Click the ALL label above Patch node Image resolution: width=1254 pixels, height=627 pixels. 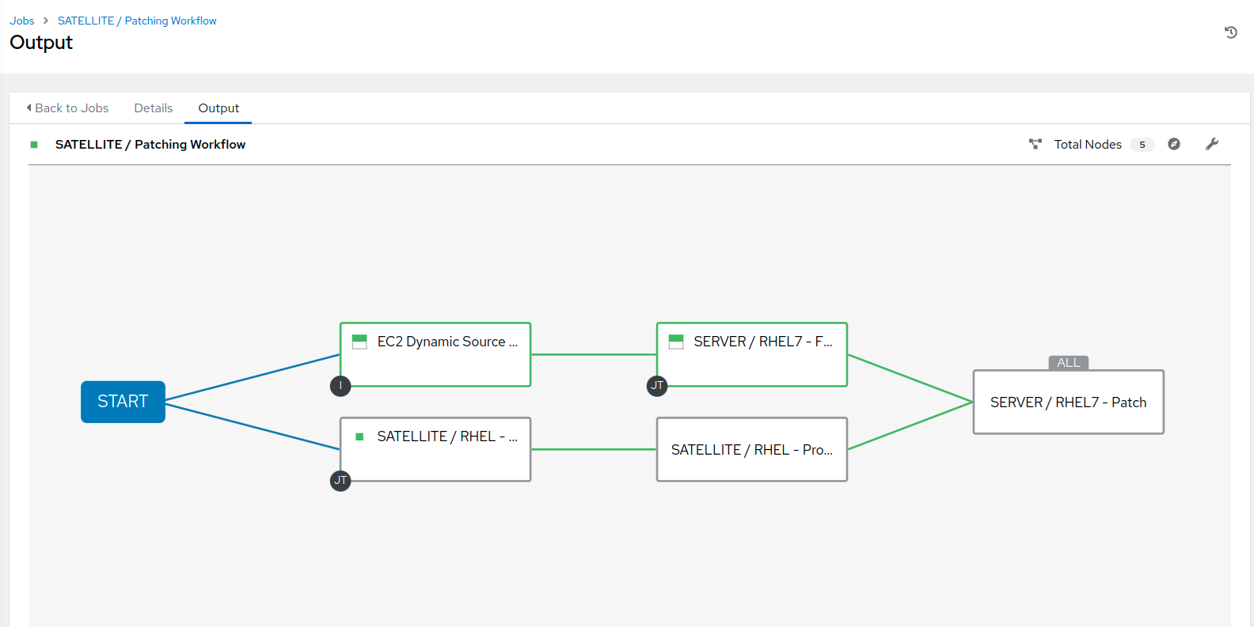1069,363
